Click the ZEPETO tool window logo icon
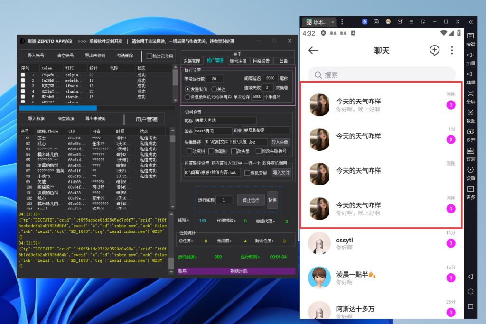The height and width of the screenshot is (324, 486). tap(23, 41)
